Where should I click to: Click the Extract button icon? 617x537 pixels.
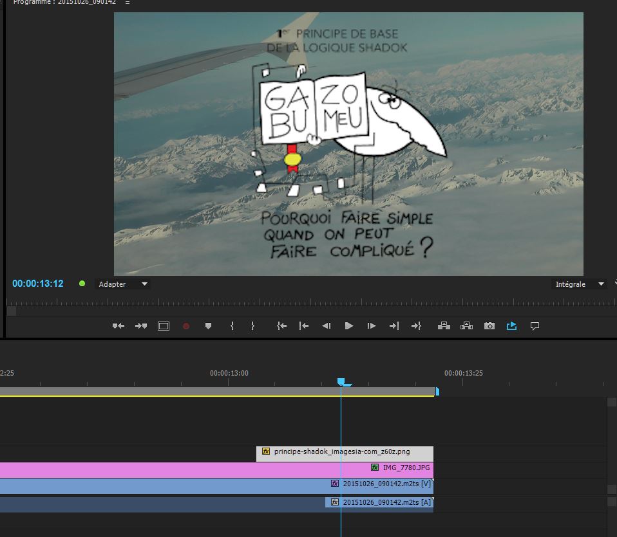pyautogui.click(x=466, y=326)
